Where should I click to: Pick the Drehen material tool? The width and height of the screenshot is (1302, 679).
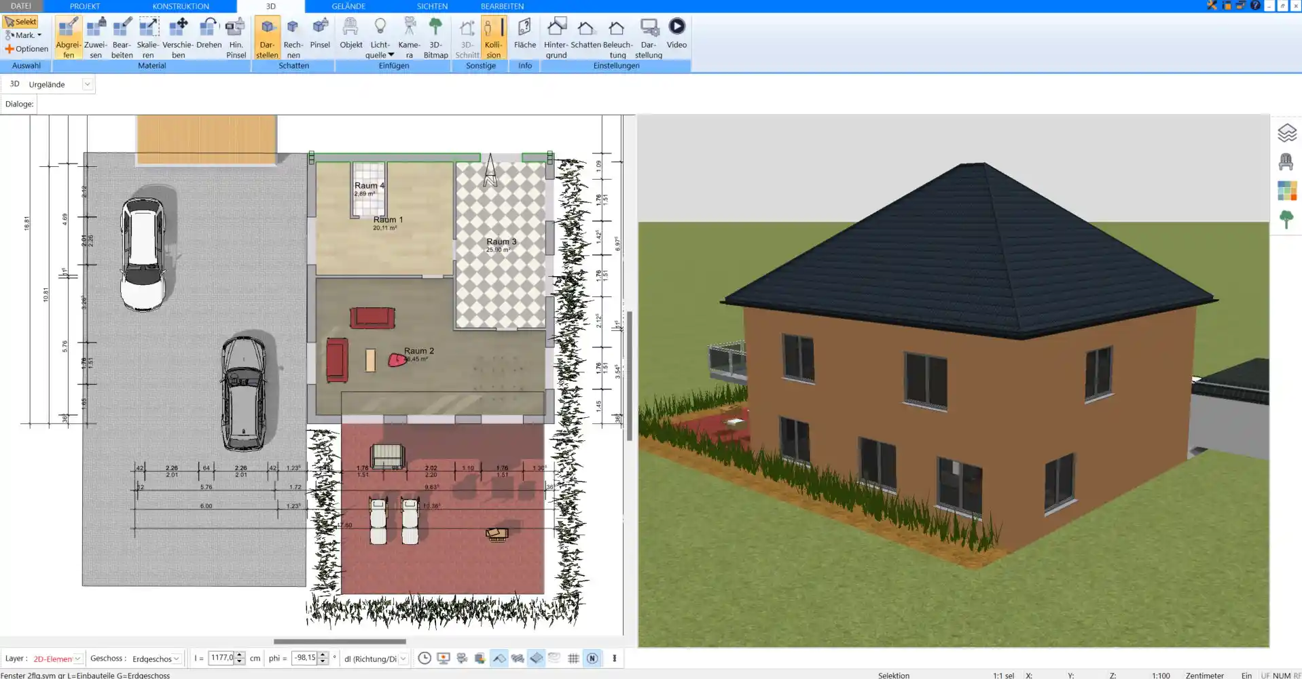point(209,34)
